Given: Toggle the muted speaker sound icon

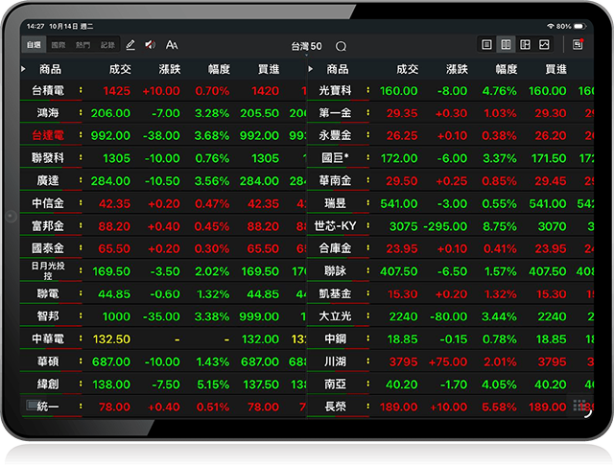Looking at the screenshot, I should pos(150,45).
